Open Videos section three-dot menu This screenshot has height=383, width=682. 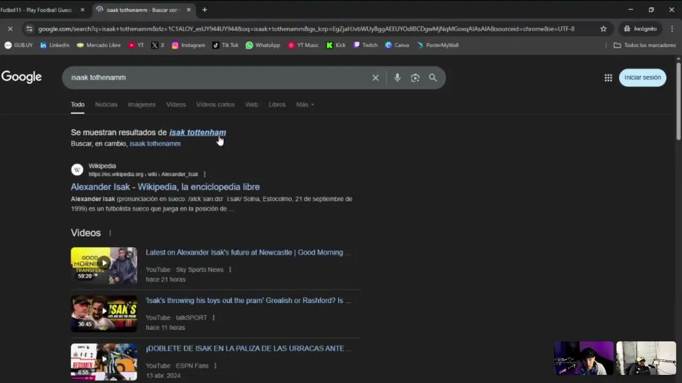click(110, 233)
